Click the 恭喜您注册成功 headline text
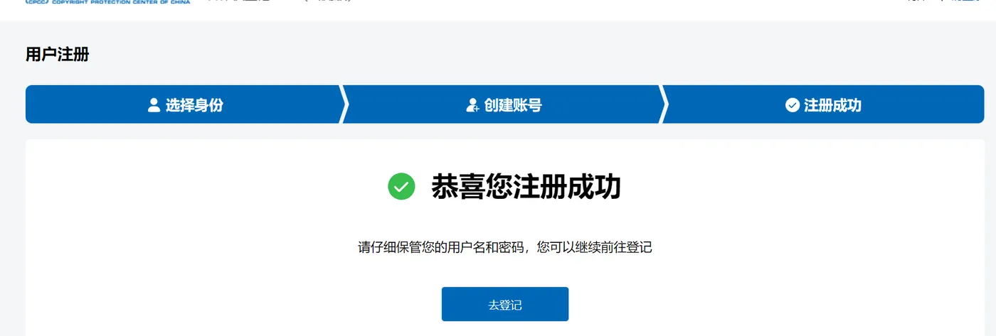 [x=526, y=187]
